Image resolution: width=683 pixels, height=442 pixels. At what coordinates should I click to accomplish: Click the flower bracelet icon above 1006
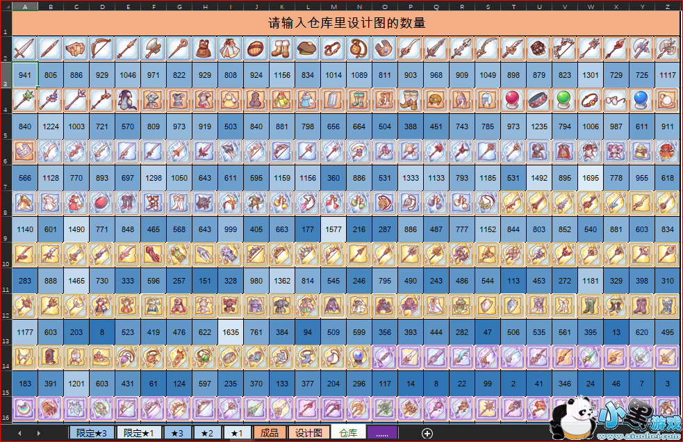tap(590, 100)
